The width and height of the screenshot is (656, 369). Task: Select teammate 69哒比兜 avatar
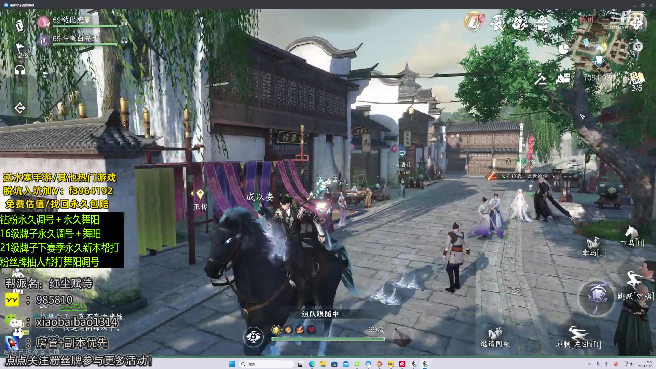44,22
